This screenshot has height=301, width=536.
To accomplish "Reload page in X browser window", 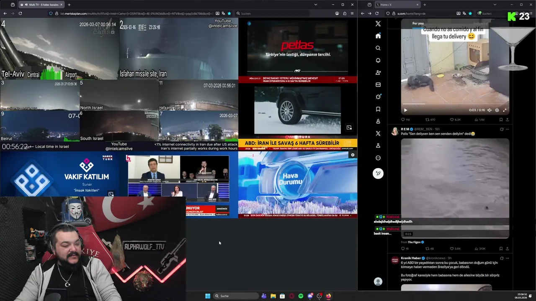I will pyautogui.click(x=378, y=13).
